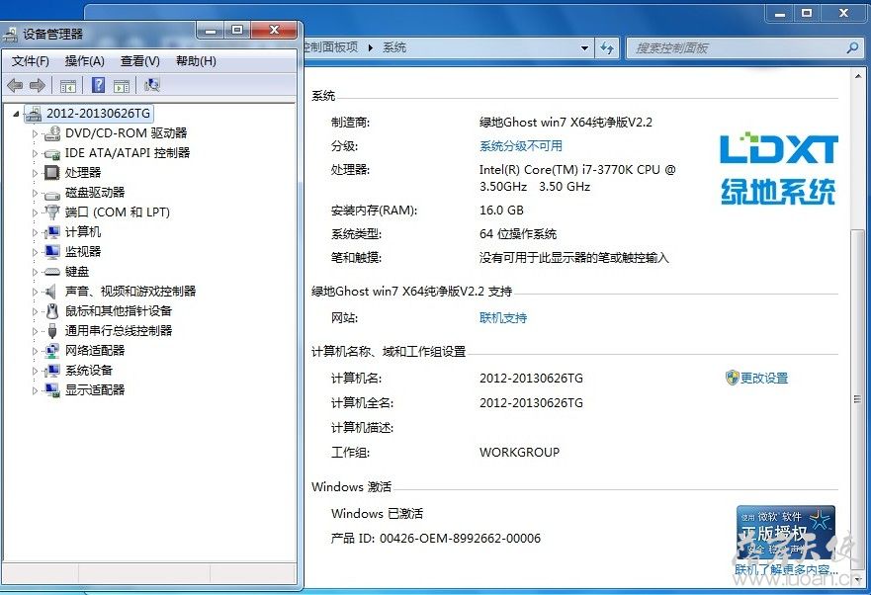Expand the 端口 (COM 和 LPT) node
The image size is (871, 595).
[x=35, y=212]
